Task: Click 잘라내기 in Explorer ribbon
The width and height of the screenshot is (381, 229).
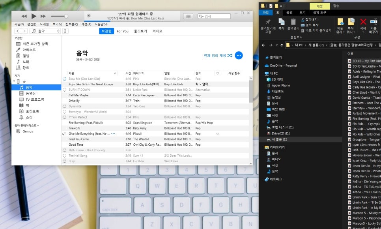Action: coord(309,19)
